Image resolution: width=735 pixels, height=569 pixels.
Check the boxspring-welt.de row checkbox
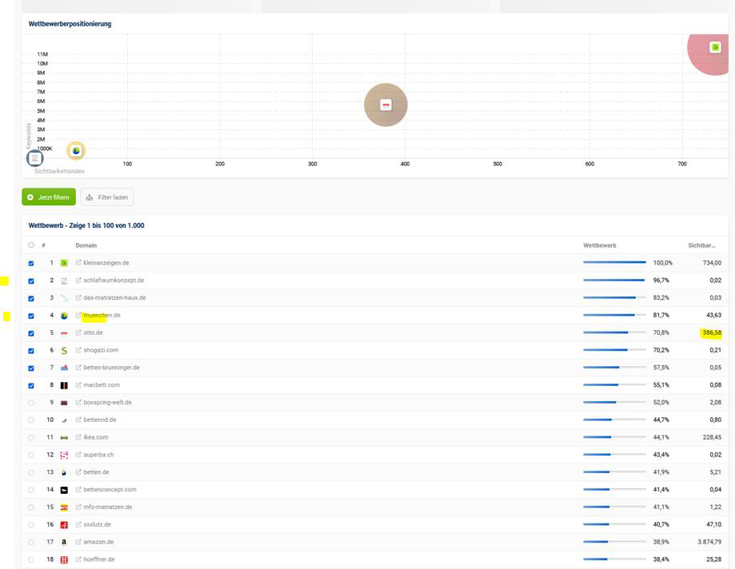point(31,403)
